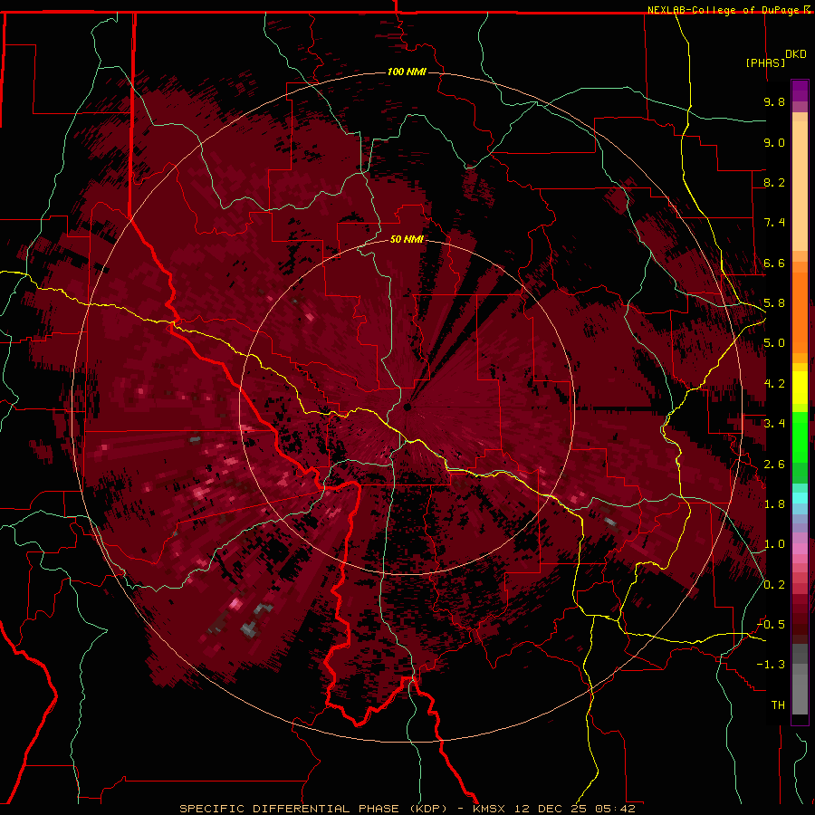
Task: Click the -0.5 value on the color scale
Action: (x=771, y=625)
